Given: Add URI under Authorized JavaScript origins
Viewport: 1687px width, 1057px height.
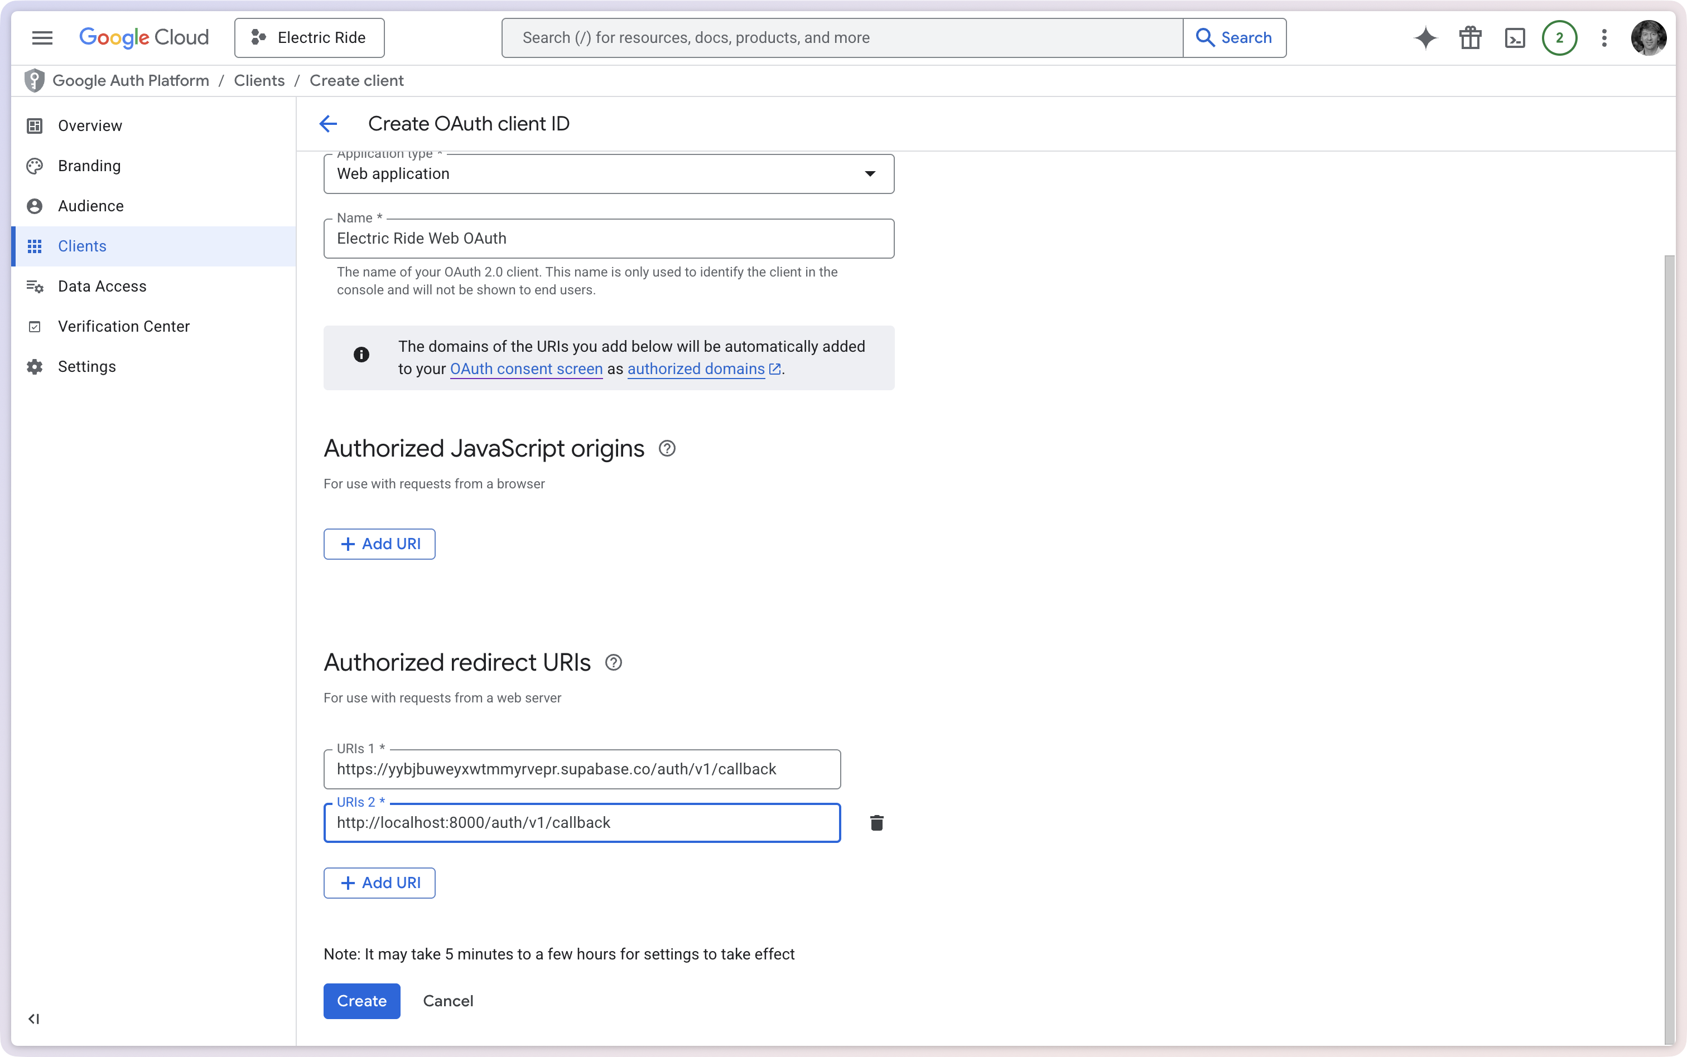Looking at the screenshot, I should click(379, 544).
